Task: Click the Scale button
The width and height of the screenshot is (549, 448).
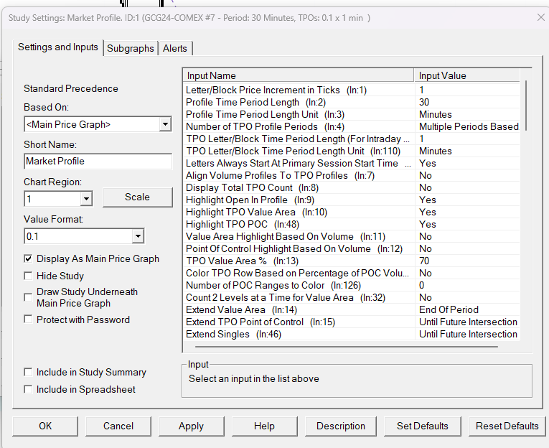Action: [x=137, y=197]
